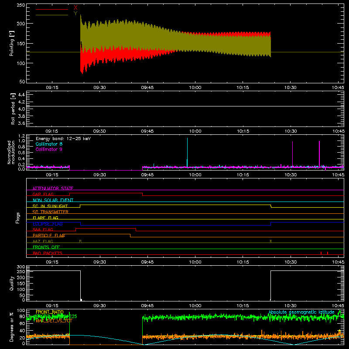
Task: Click the Pointing axis title
Action: point(12,43)
